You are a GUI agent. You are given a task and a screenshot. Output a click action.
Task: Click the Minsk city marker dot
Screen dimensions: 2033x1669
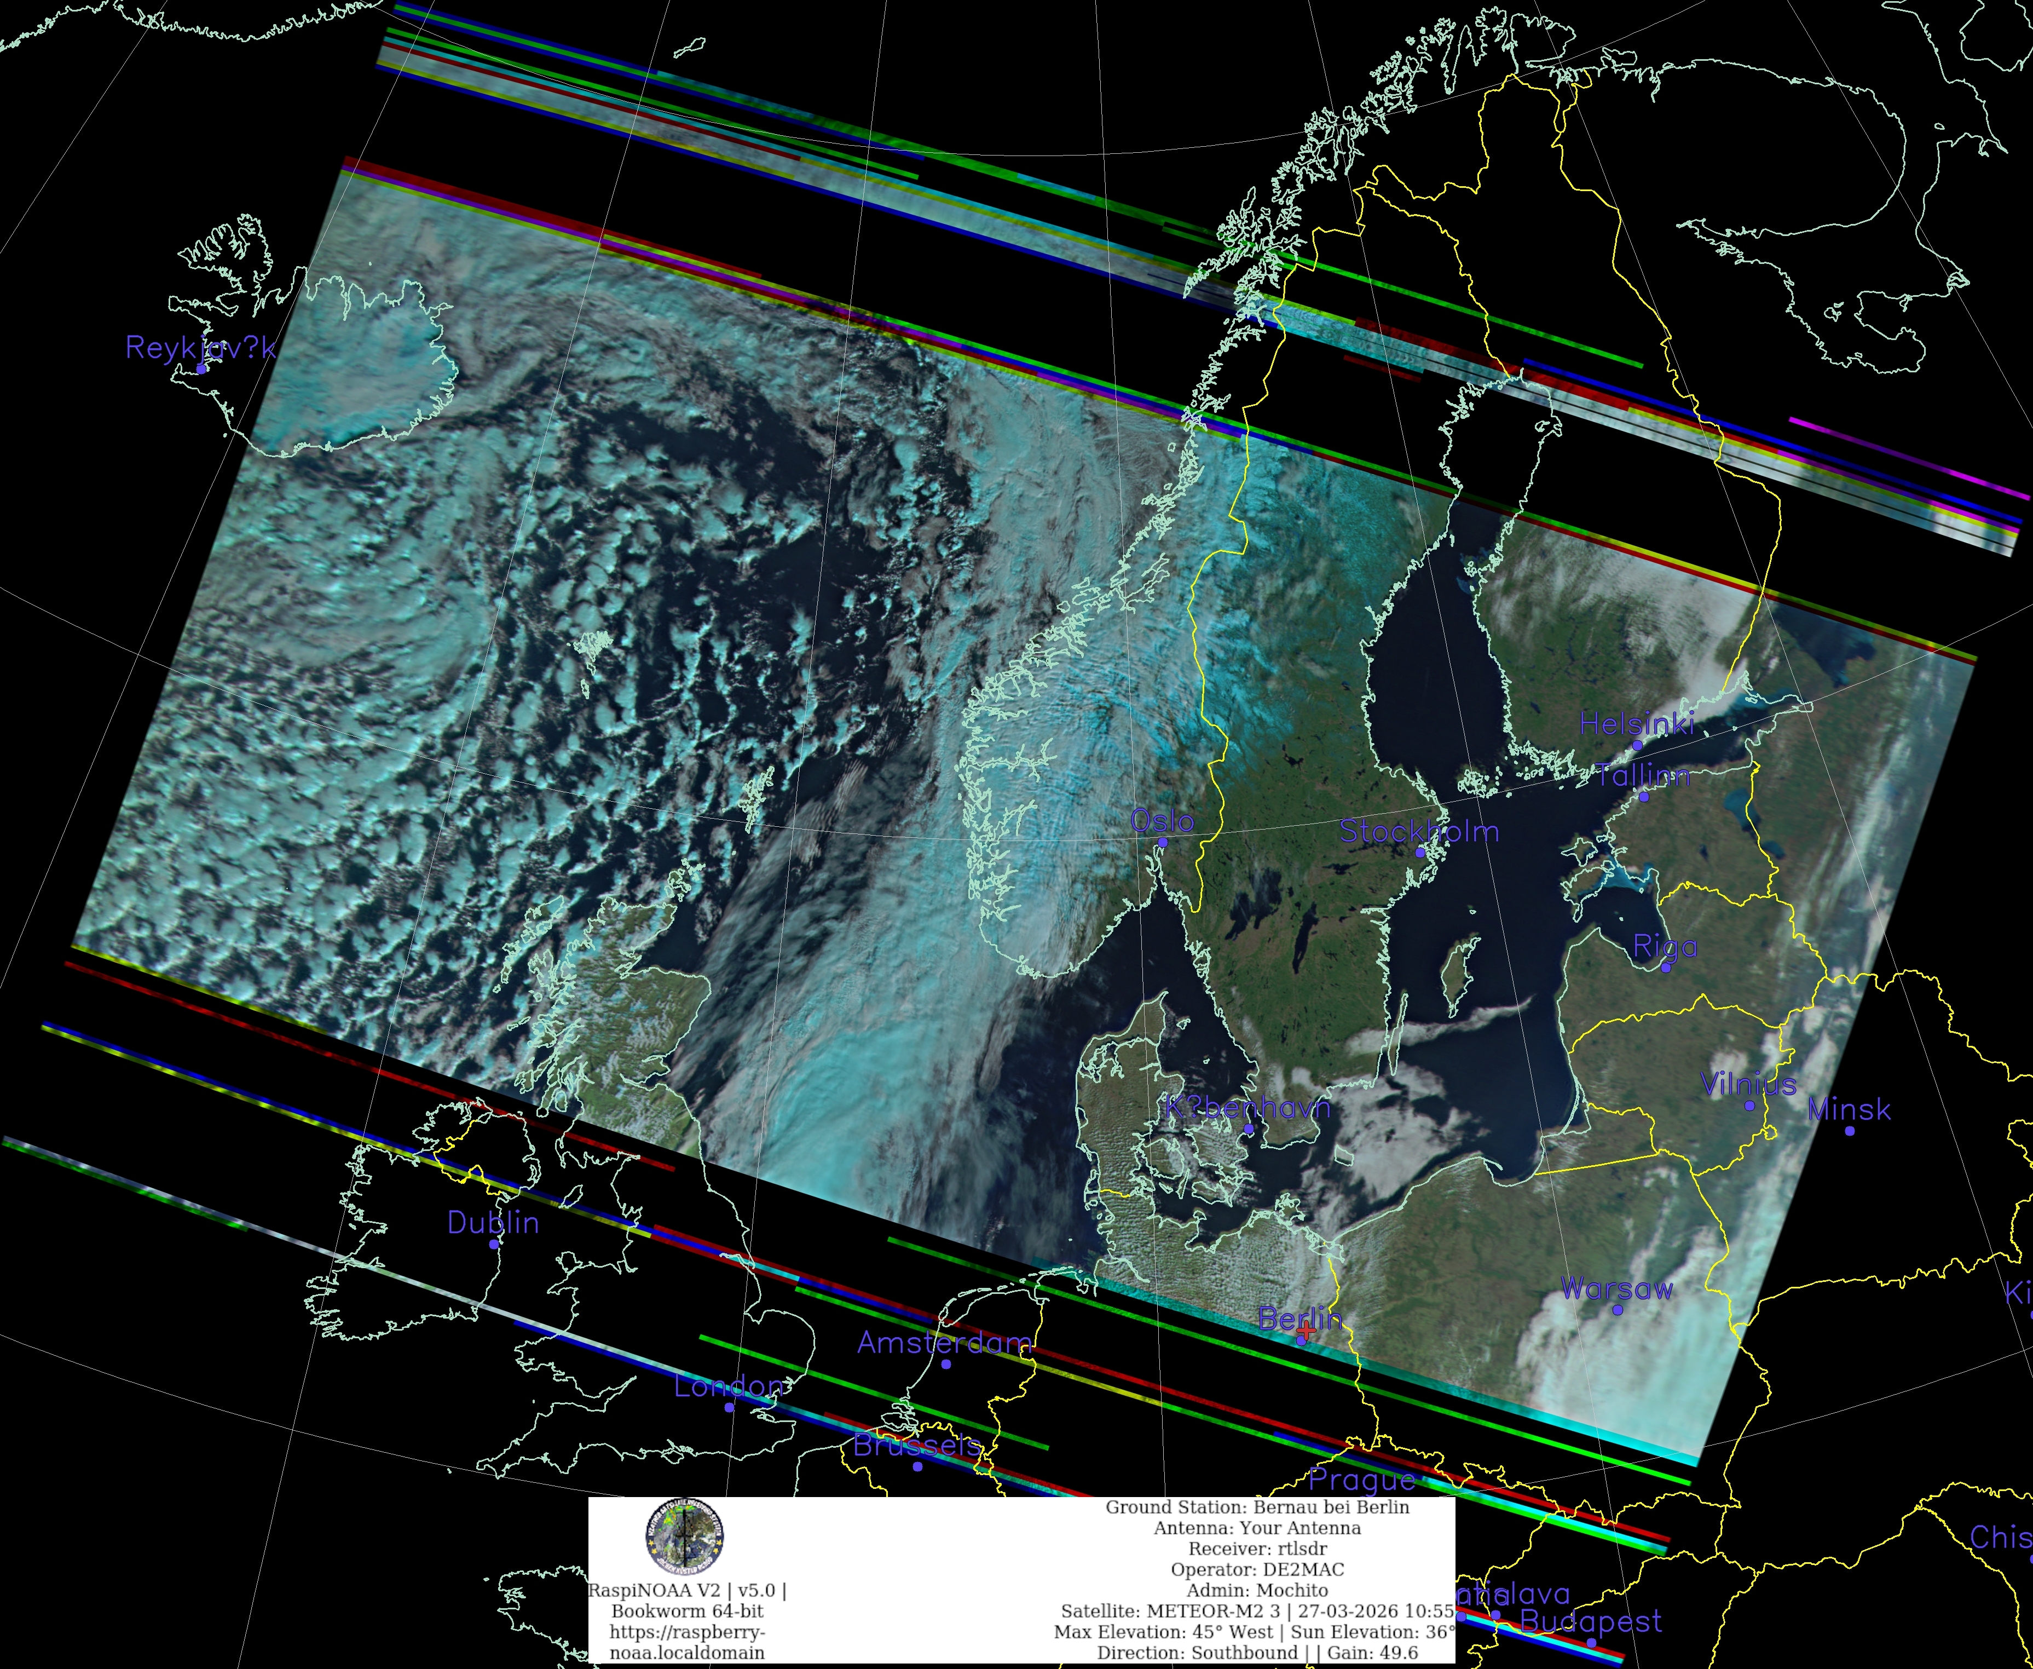click(1850, 1131)
